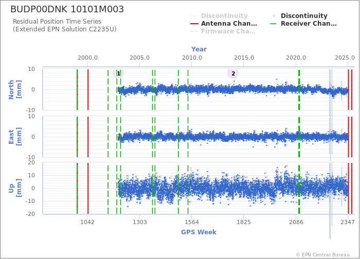
Task: Click the GPS week 1303 tick label
Action: 140,222
